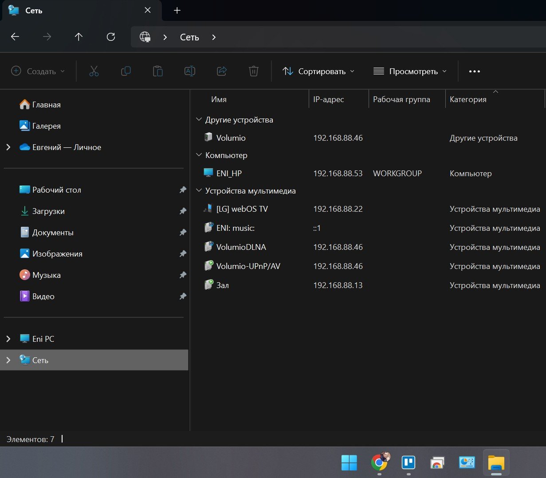Image resolution: width=546 pixels, height=478 pixels.
Task: Click the Cut scissors icon
Action: 94,71
